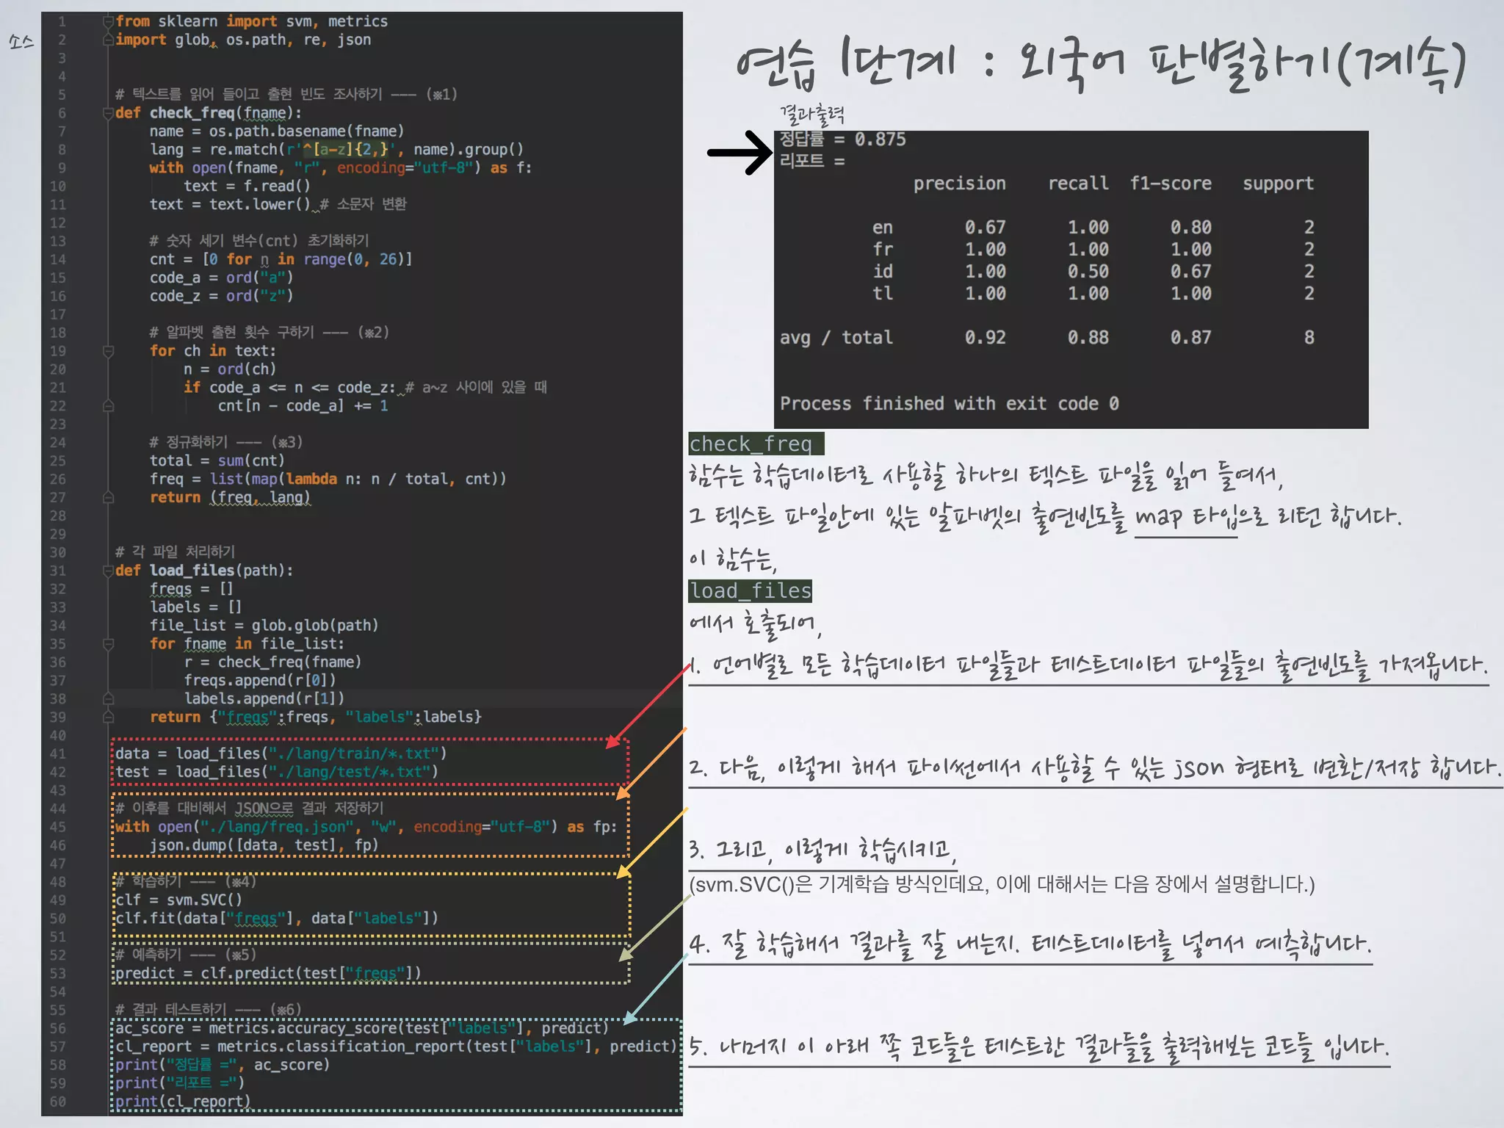Screen dimensions: 1504x1128
Task: Click the 'with open(fname, "r"' line
Action: pos(341,168)
